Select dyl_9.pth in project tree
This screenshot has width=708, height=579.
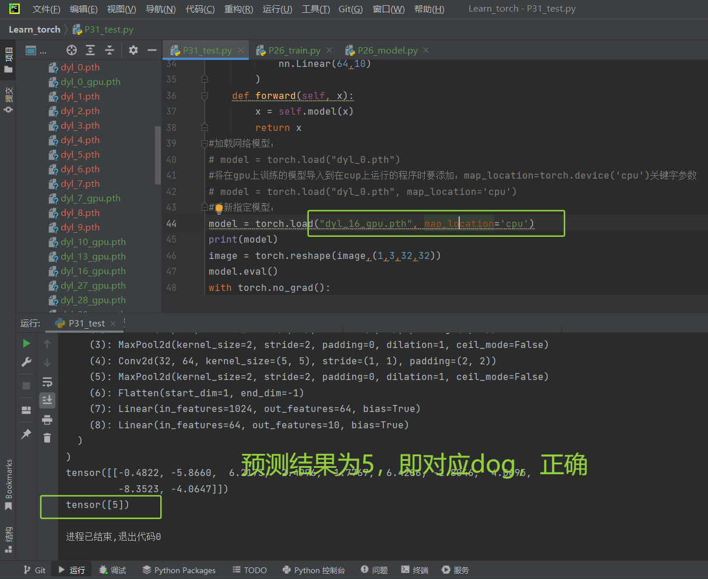pyautogui.click(x=80, y=228)
